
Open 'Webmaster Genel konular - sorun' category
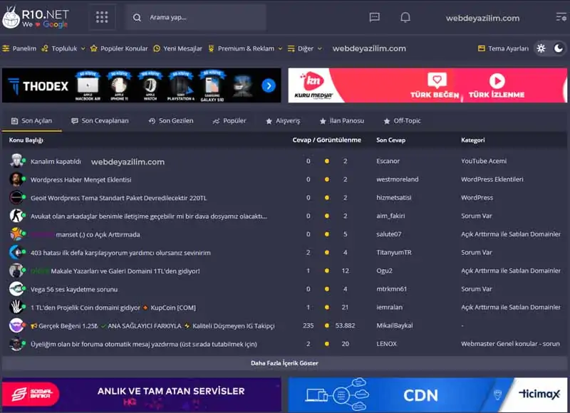[x=510, y=344]
